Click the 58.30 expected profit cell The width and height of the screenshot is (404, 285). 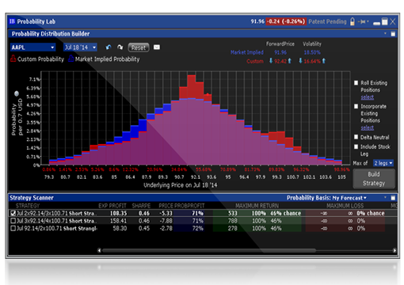coord(120,228)
